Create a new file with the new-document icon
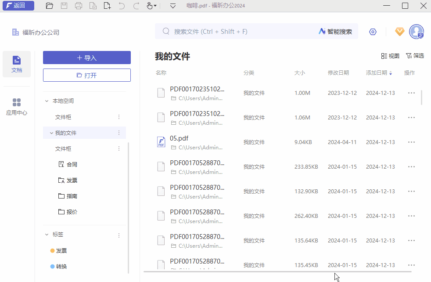The image size is (431, 282). tap(107, 6)
